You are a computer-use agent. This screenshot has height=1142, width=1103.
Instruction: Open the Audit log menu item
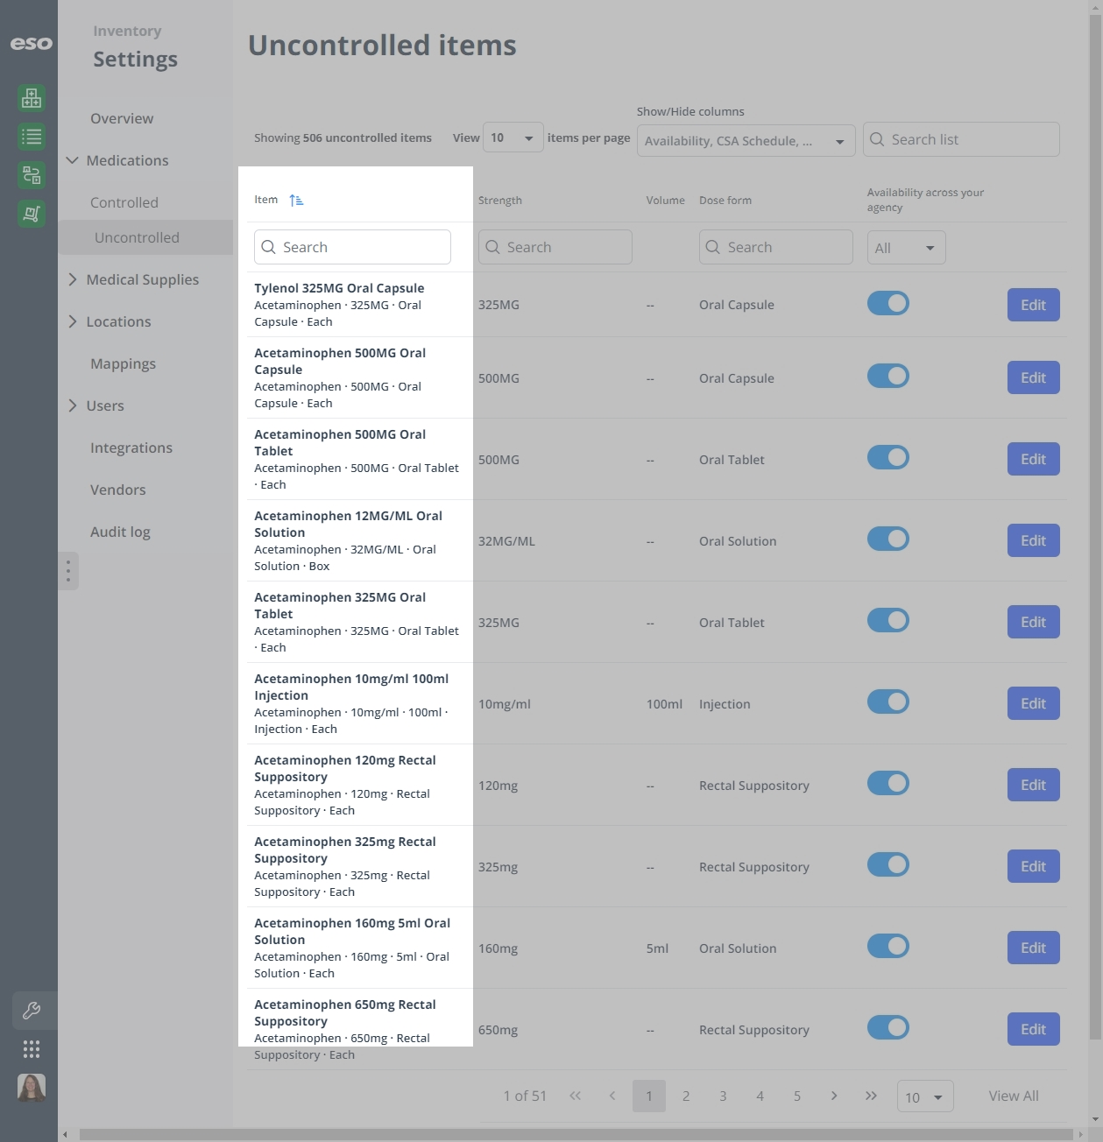(x=120, y=532)
